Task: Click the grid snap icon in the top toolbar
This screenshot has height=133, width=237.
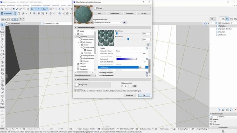Action: tap(51, 9)
